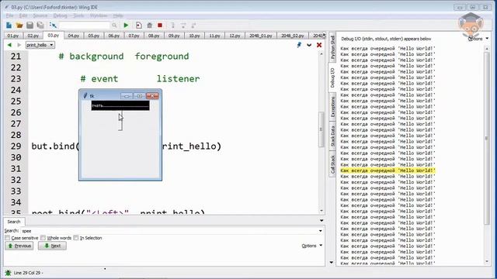The height and width of the screenshot is (279, 497).
Task: Go forward with the gray right arrow
Action: (x=19, y=45)
